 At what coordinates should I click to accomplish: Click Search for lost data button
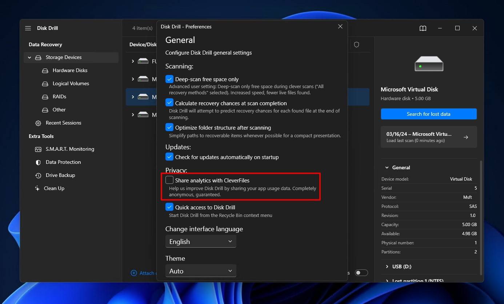coord(429,114)
